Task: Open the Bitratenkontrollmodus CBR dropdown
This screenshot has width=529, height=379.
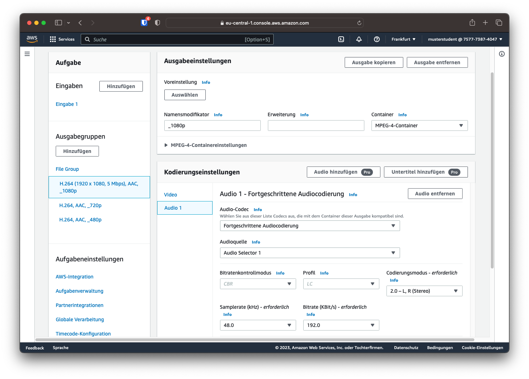Action: pyautogui.click(x=258, y=284)
